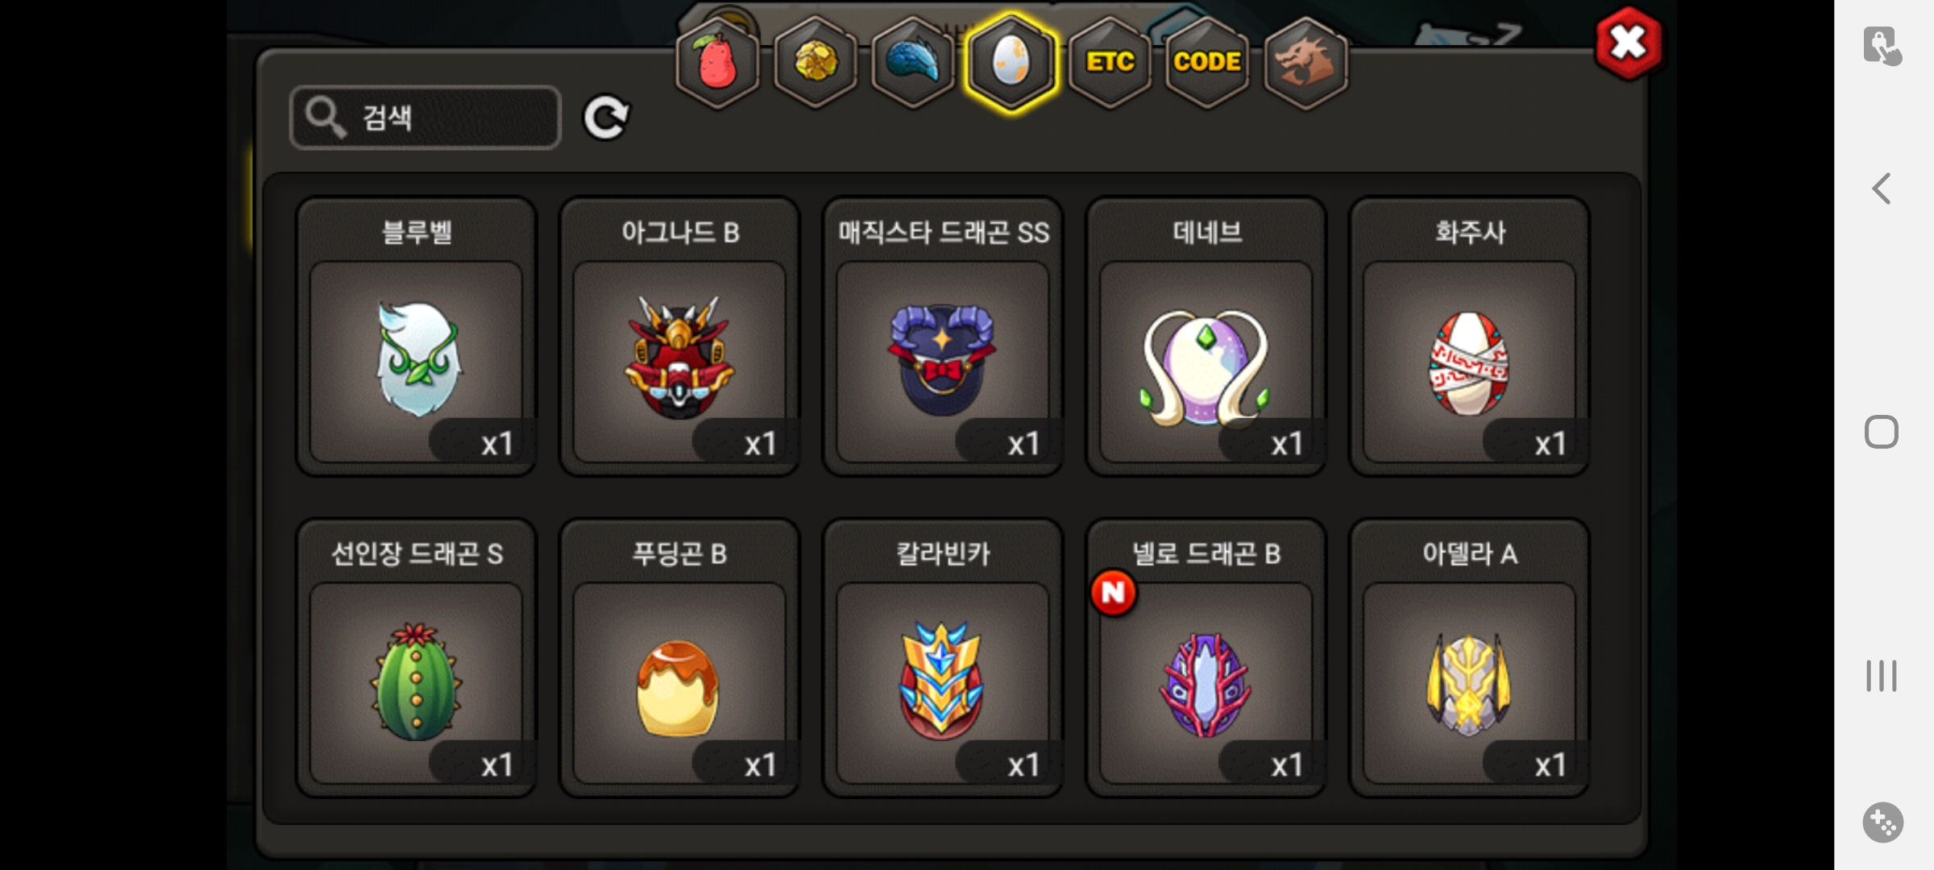
Task: Select the 화주사 egg
Action: click(x=1469, y=337)
